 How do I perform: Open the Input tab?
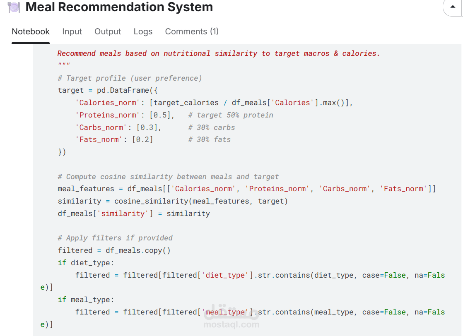coord(72,31)
